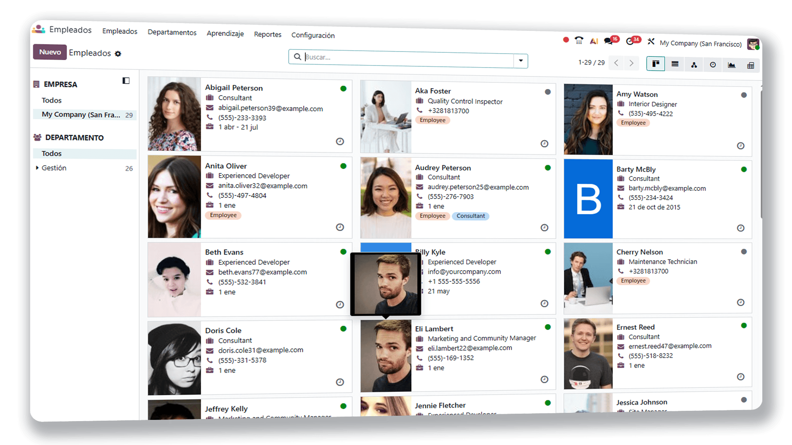The height and width of the screenshot is (445, 792).
Task: Open the user avatar menu
Action: 753,44
